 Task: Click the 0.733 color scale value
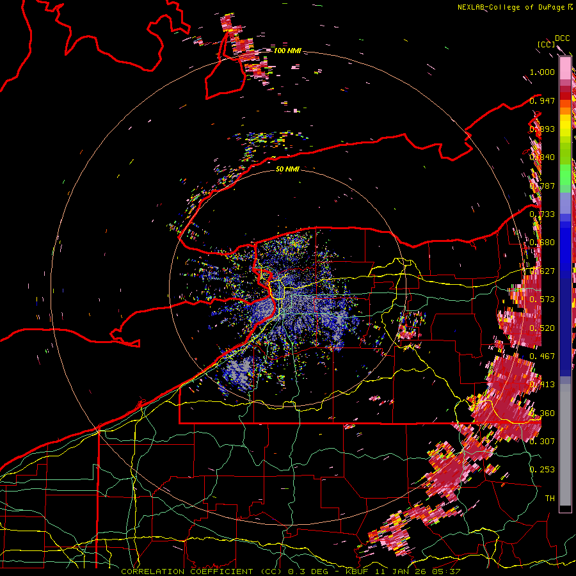tap(542, 214)
